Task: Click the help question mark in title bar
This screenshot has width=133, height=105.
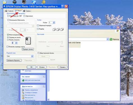Action: (63, 6)
